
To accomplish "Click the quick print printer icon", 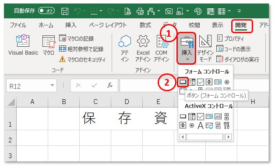I will (140, 11).
